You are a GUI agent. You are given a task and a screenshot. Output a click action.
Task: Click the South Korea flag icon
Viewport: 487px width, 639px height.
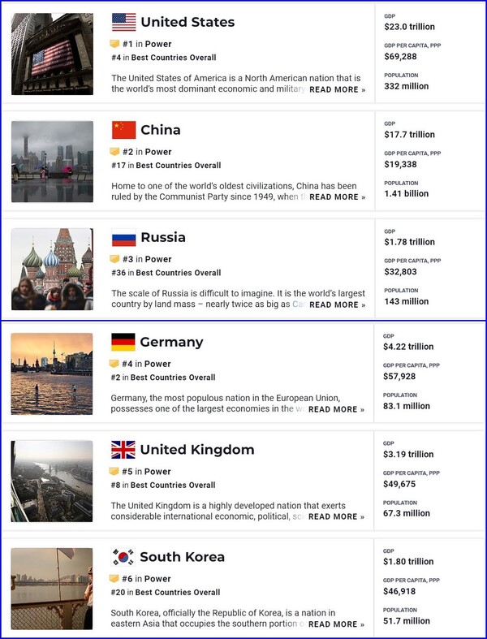123,557
